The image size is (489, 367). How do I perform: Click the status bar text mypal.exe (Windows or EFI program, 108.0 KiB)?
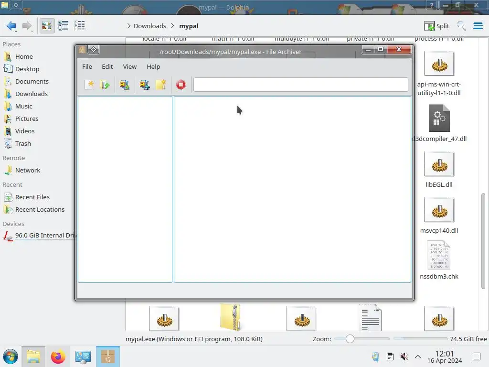(x=194, y=339)
